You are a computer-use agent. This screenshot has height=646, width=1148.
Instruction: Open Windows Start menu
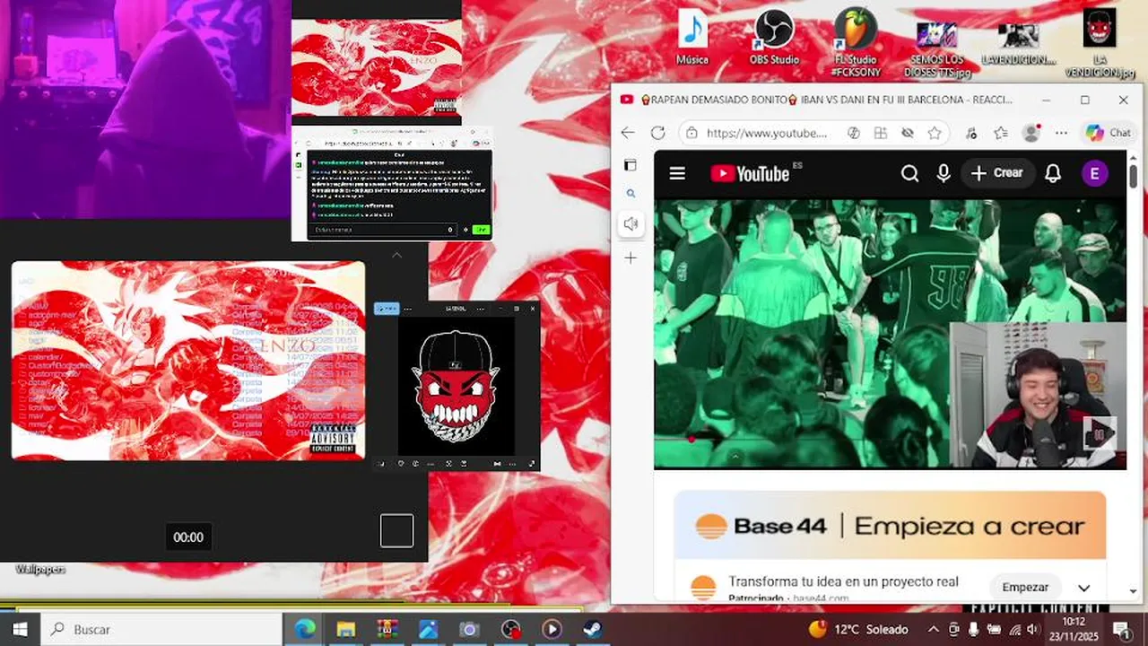pyautogui.click(x=20, y=629)
